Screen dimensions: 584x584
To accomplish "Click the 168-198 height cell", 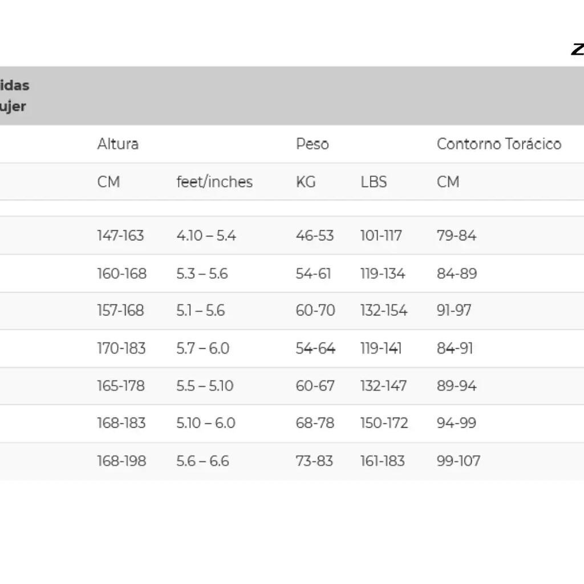I will point(121,461).
